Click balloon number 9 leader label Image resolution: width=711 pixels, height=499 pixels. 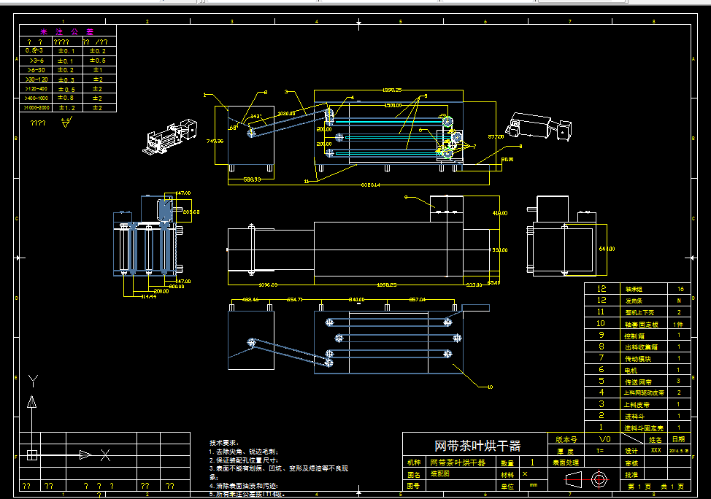click(x=407, y=197)
